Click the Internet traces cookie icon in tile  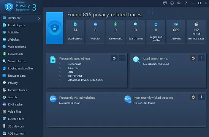point(196,24)
